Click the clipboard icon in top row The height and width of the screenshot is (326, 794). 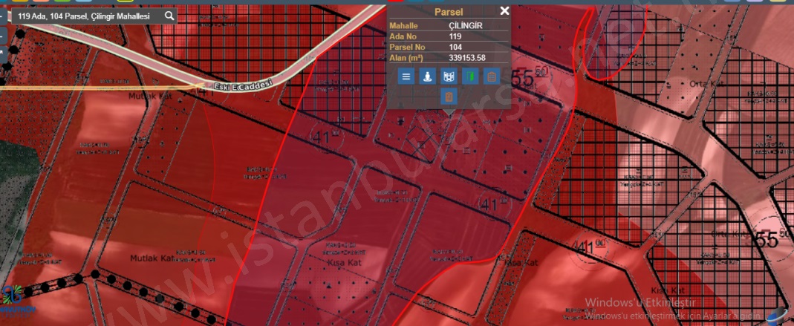[491, 76]
